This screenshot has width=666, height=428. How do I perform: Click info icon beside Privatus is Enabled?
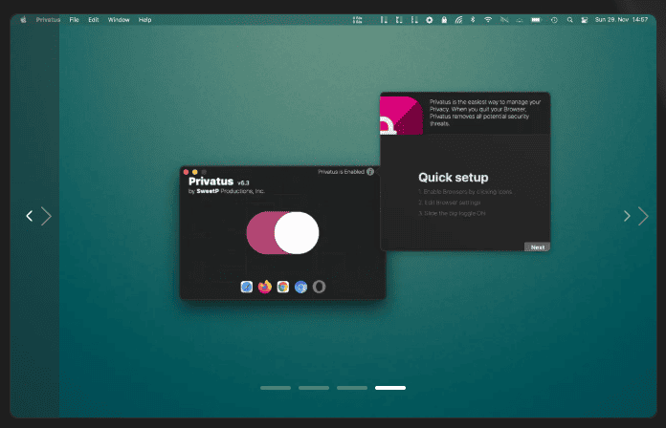(370, 172)
